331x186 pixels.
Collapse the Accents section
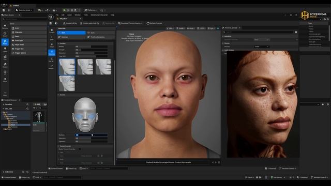(58, 95)
